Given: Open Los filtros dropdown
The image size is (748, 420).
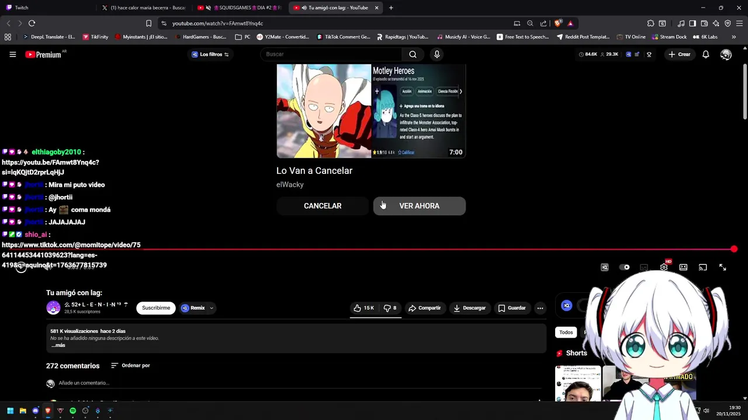Looking at the screenshot, I should [x=210, y=54].
